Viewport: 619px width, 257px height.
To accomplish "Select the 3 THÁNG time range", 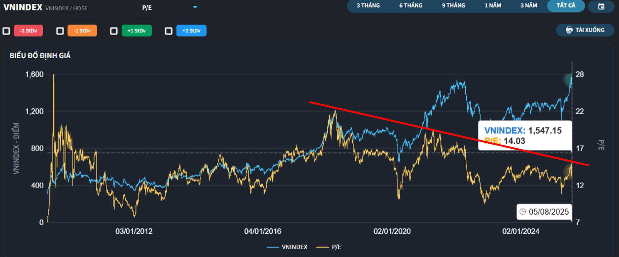I will coord(368,6).
